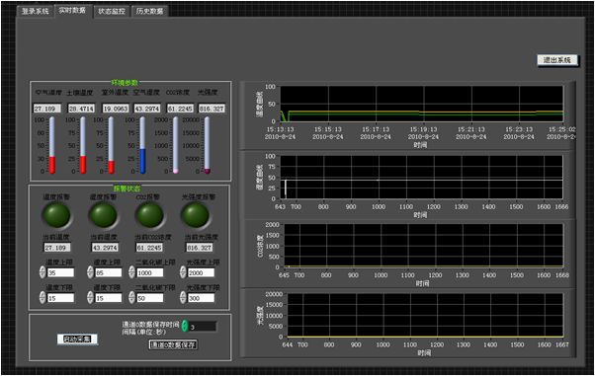Select the 光强度上限 field showing 2000
The height and width of the screenshot is (376, 595).
201,272
